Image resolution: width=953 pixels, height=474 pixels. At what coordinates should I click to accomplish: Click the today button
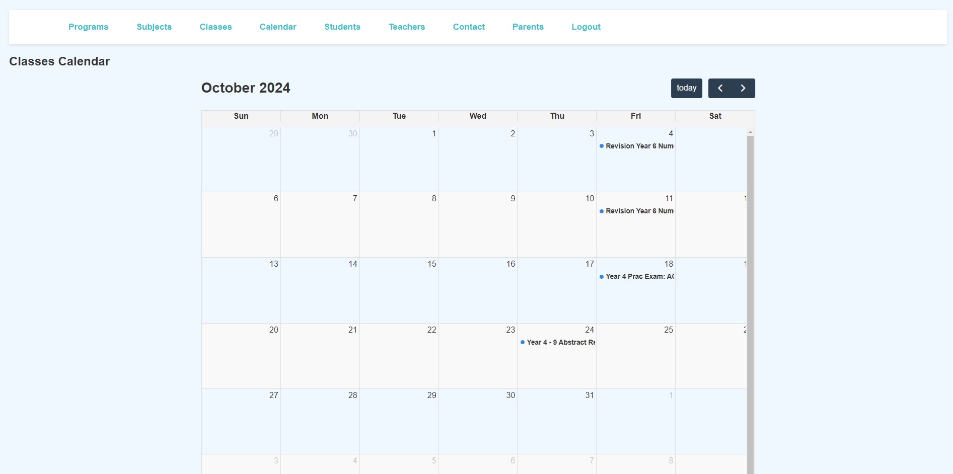(x=686, y=88)
